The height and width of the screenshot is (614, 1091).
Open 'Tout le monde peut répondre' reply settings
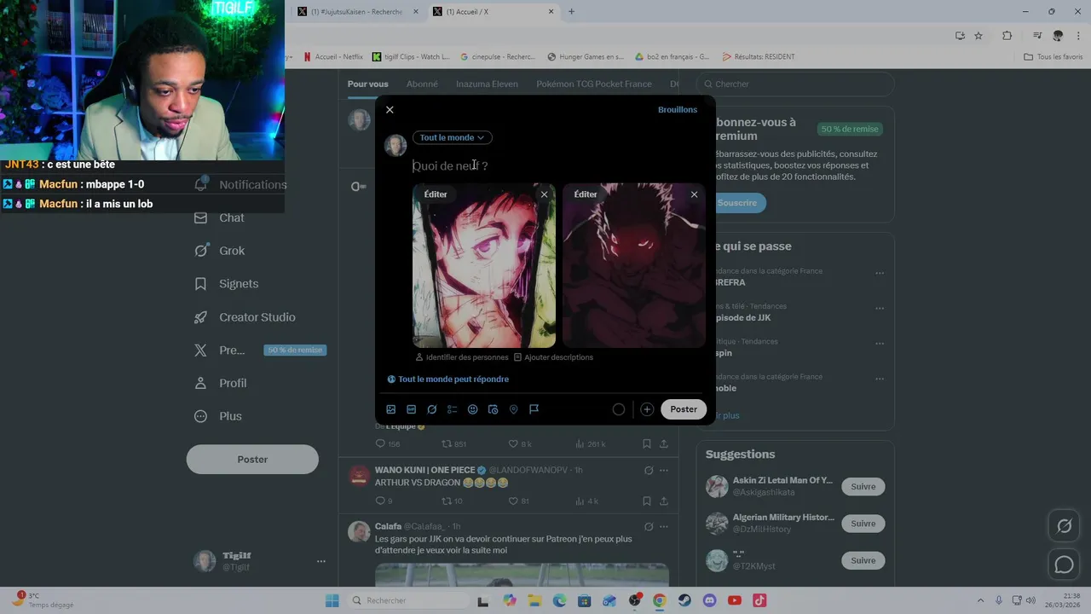coord(447,379)
